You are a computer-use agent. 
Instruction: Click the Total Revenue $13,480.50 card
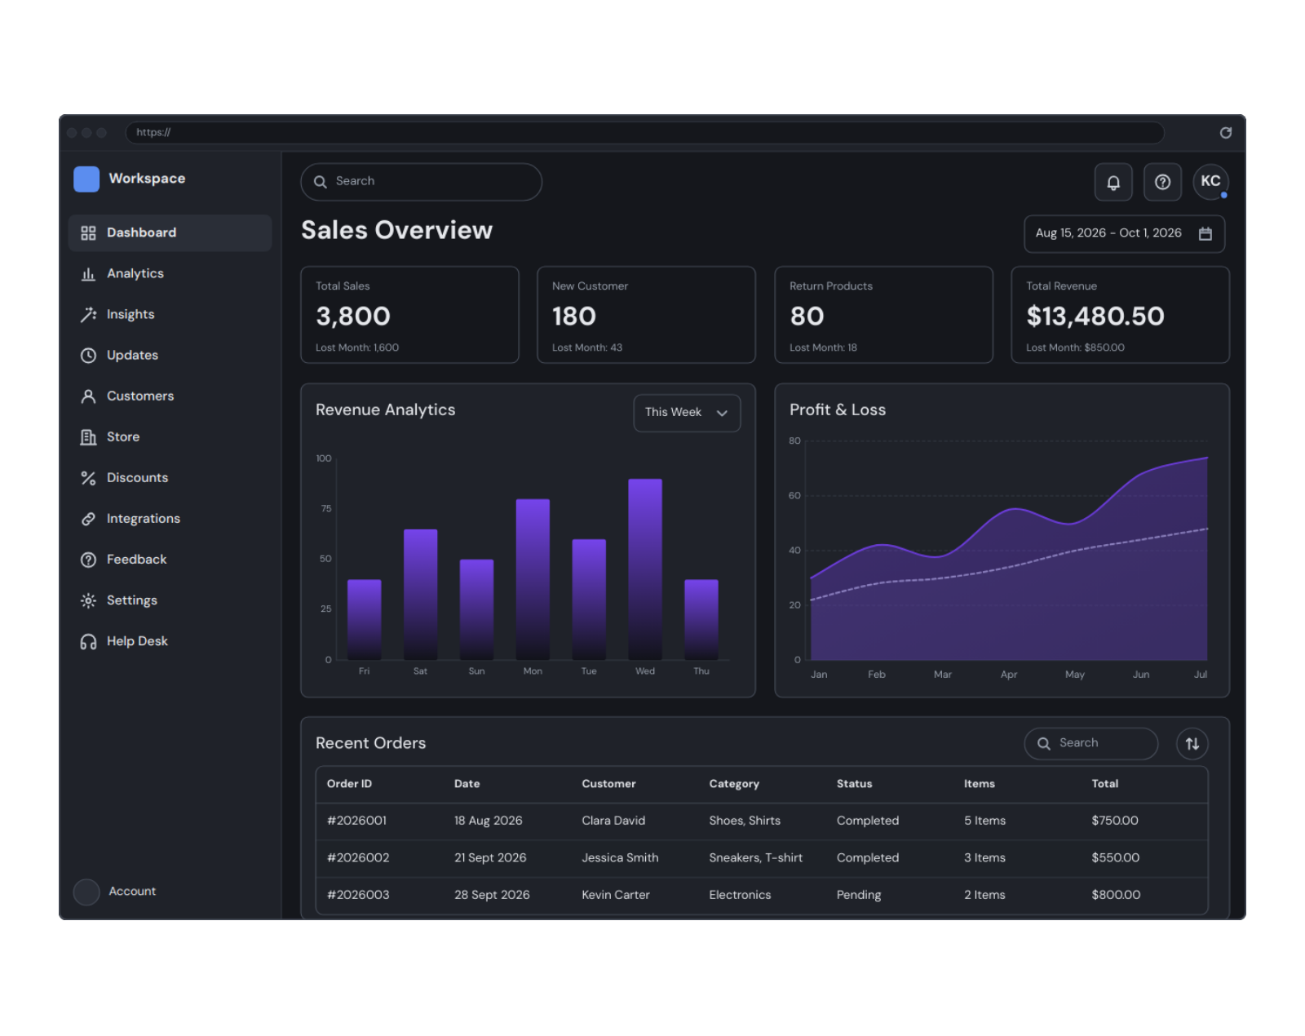tap(1120, 315)
